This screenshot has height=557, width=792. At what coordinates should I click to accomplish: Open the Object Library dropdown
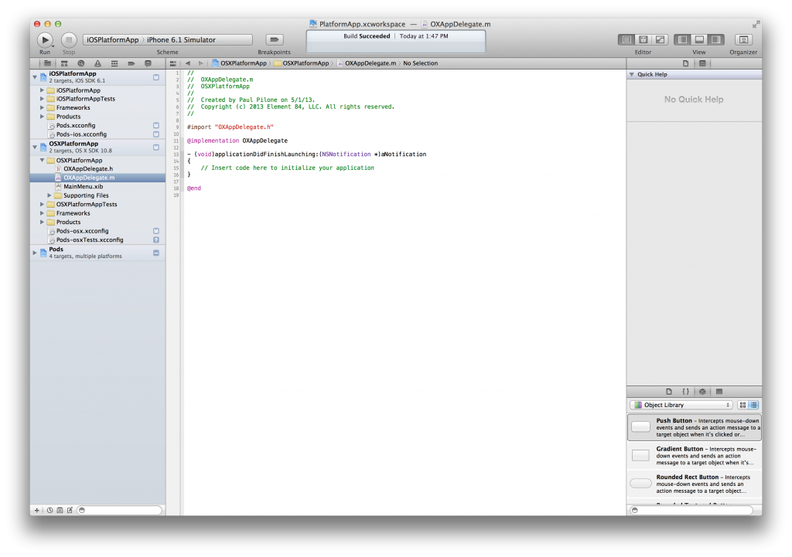[x=682, y=405]
